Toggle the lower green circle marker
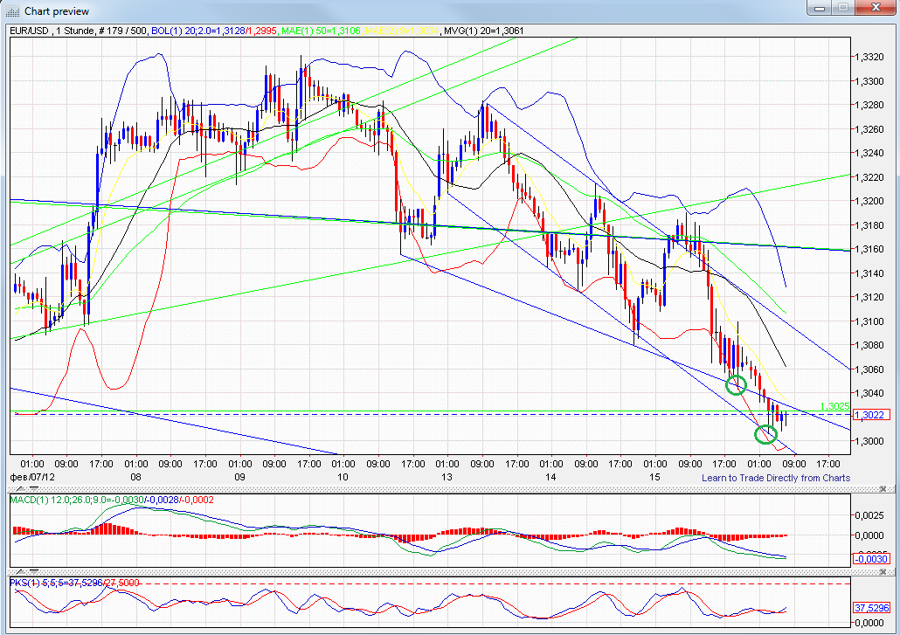 pyautogui.click(x=765, y=433)
